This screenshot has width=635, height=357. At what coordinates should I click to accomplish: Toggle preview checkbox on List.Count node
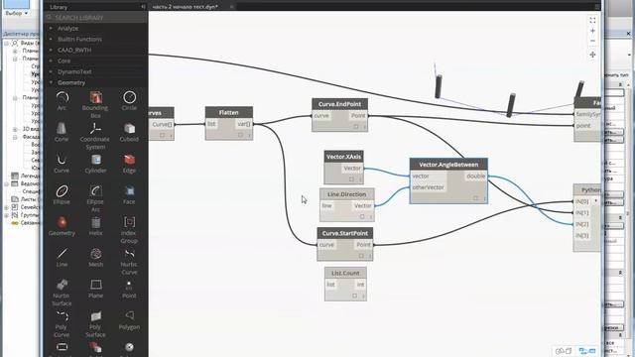click(354, 296)
